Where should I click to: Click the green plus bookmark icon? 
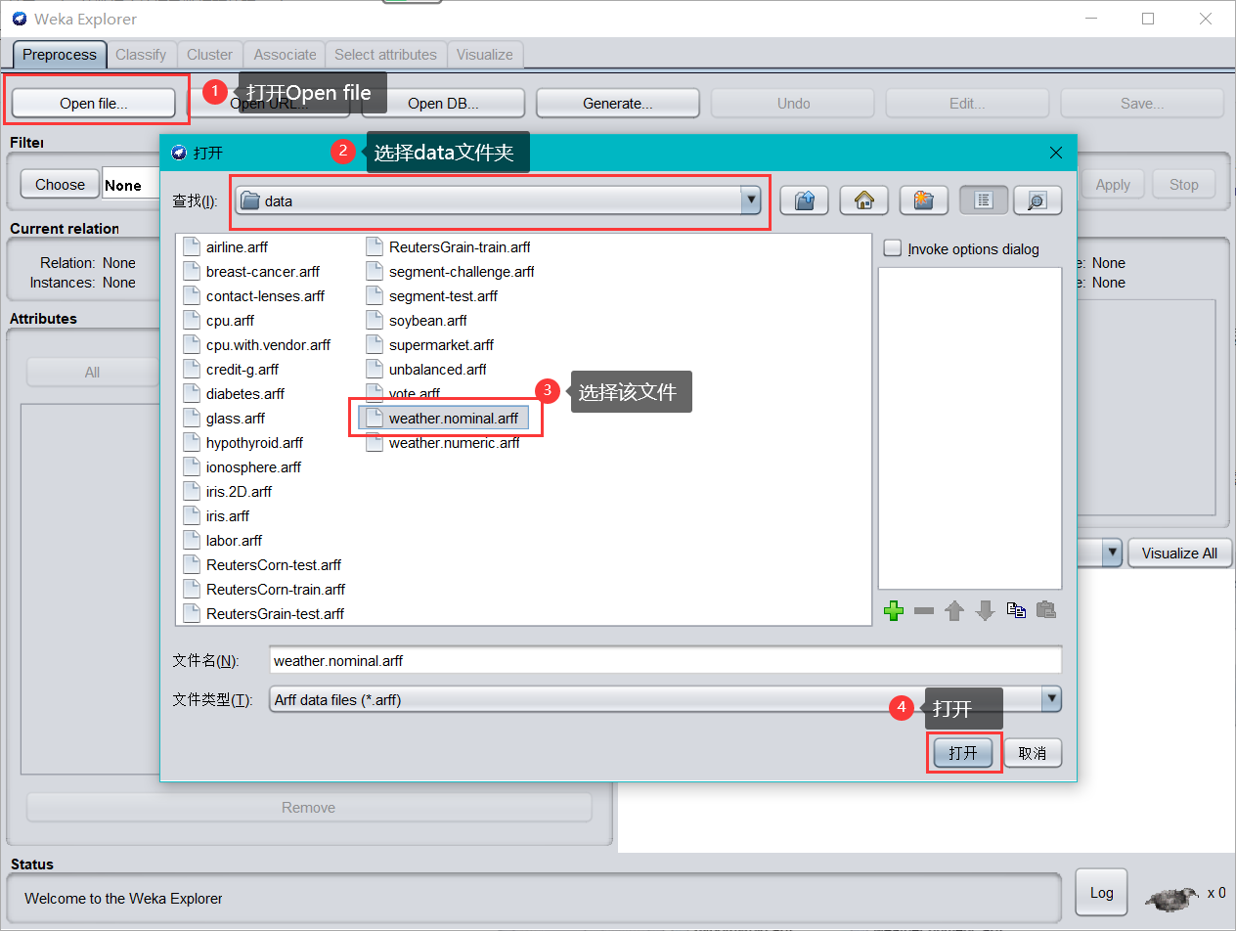pyautogui.click(x=893, y=610)
